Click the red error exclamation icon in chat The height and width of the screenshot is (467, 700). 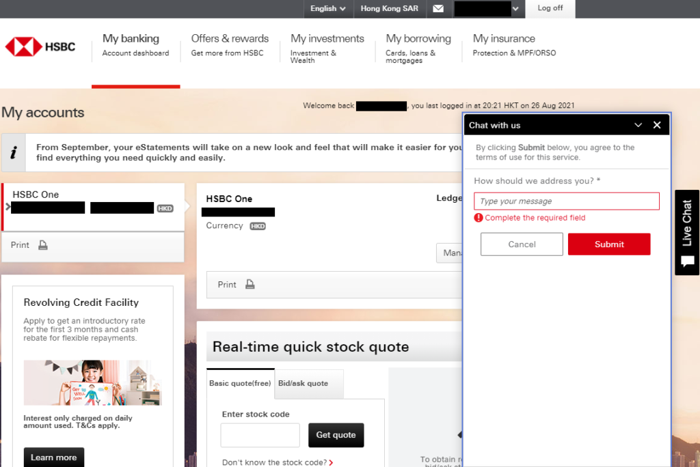[x=478, y=218]
